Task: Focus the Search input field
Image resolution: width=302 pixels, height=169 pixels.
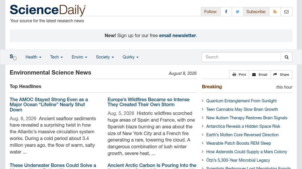Action: [241, 57]
